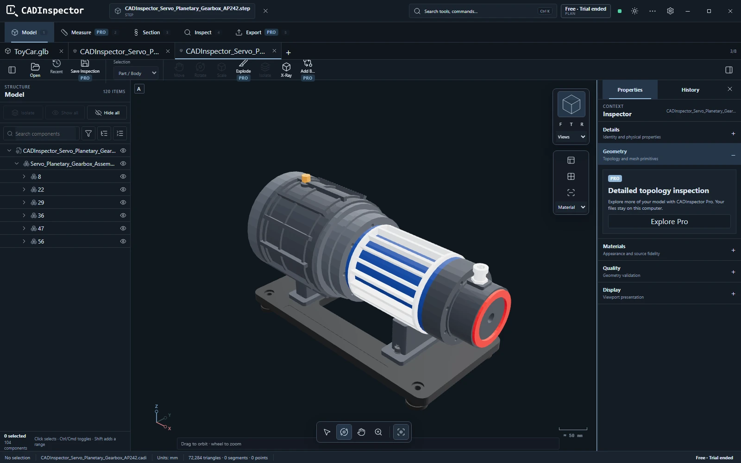The image size is (741, 463).
Task: Expand tree node 47
Action: point(24,228)
